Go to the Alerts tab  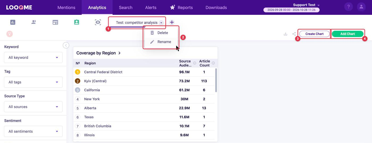click(x=151, y=7)
